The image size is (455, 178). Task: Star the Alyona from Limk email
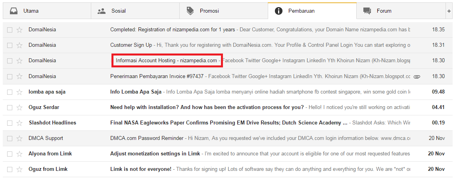point(19,154)
